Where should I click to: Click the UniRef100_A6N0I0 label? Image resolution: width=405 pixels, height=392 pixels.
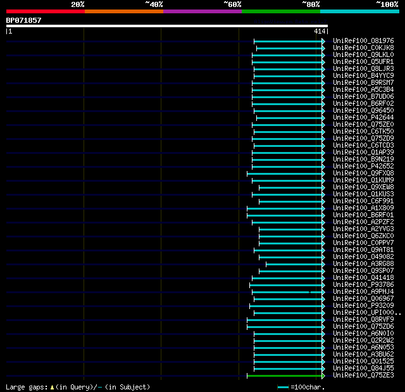[363, 334]
